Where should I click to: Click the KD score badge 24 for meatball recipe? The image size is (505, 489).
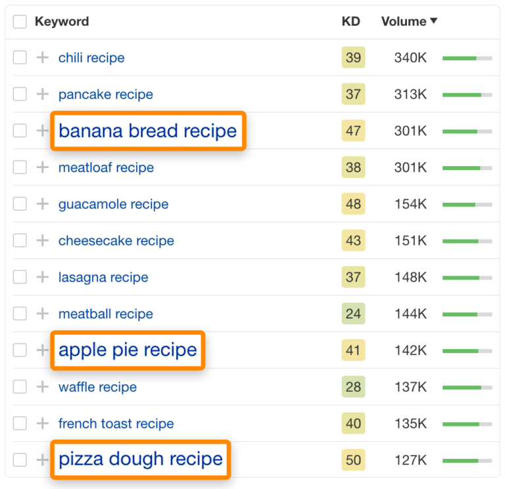(353, 314)
